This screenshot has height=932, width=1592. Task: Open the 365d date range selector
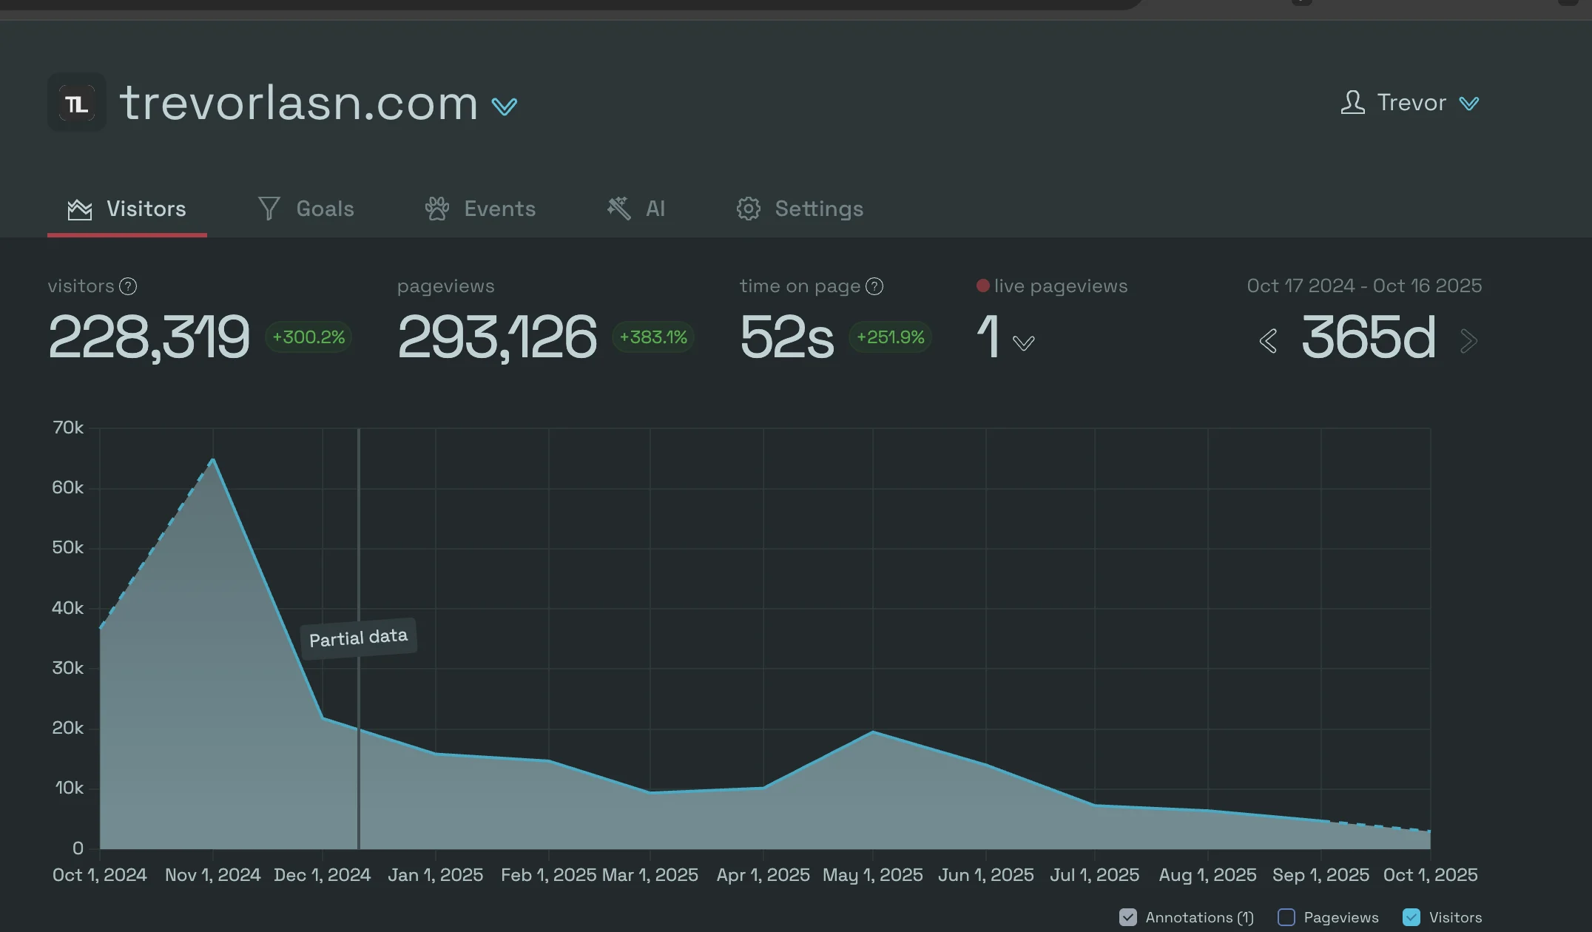coord(1368,337)
